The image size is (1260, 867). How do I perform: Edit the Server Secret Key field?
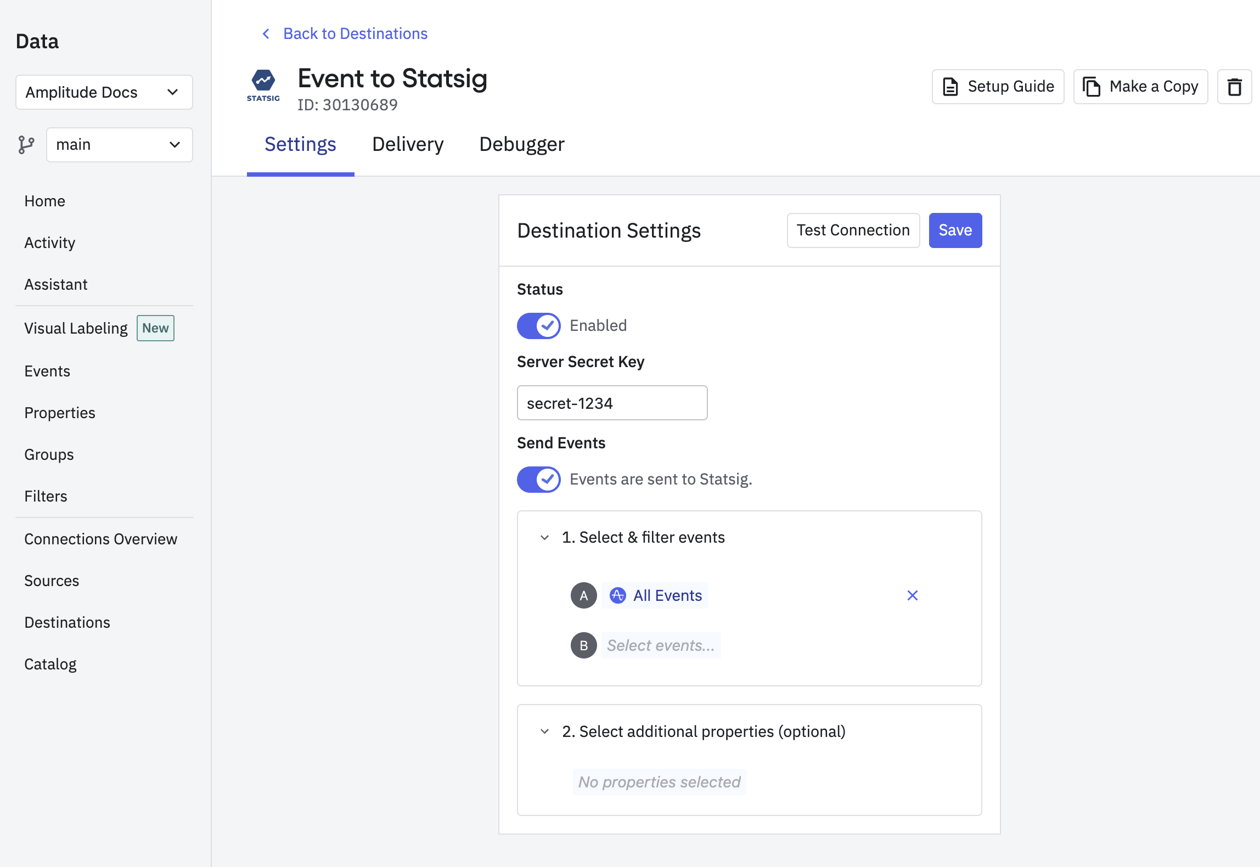[611, 402]
